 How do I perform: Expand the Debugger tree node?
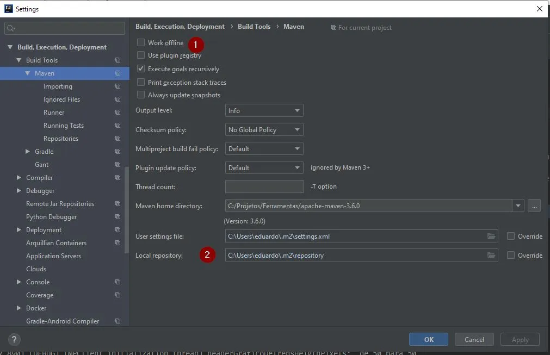pyautogui.click(x=19, y=191)
